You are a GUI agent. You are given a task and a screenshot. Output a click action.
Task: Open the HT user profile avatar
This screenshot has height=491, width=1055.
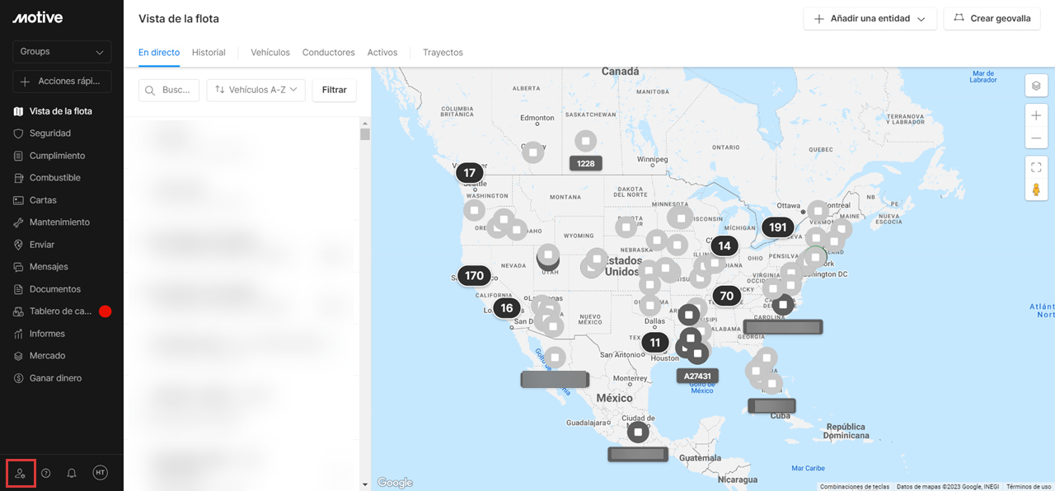click(x=100, y=472)
